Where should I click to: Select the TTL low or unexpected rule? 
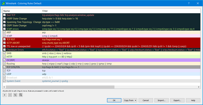18,46
